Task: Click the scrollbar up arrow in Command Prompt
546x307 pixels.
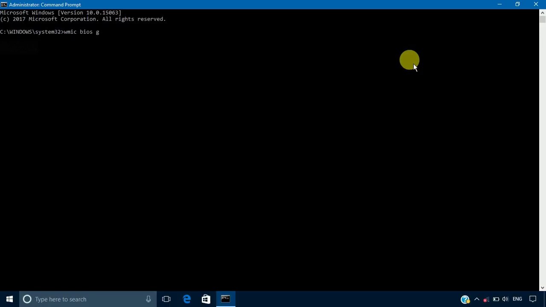Action: 543,12
